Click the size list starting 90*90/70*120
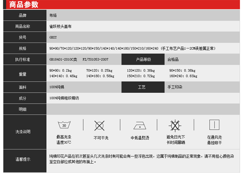 (104, 48)
